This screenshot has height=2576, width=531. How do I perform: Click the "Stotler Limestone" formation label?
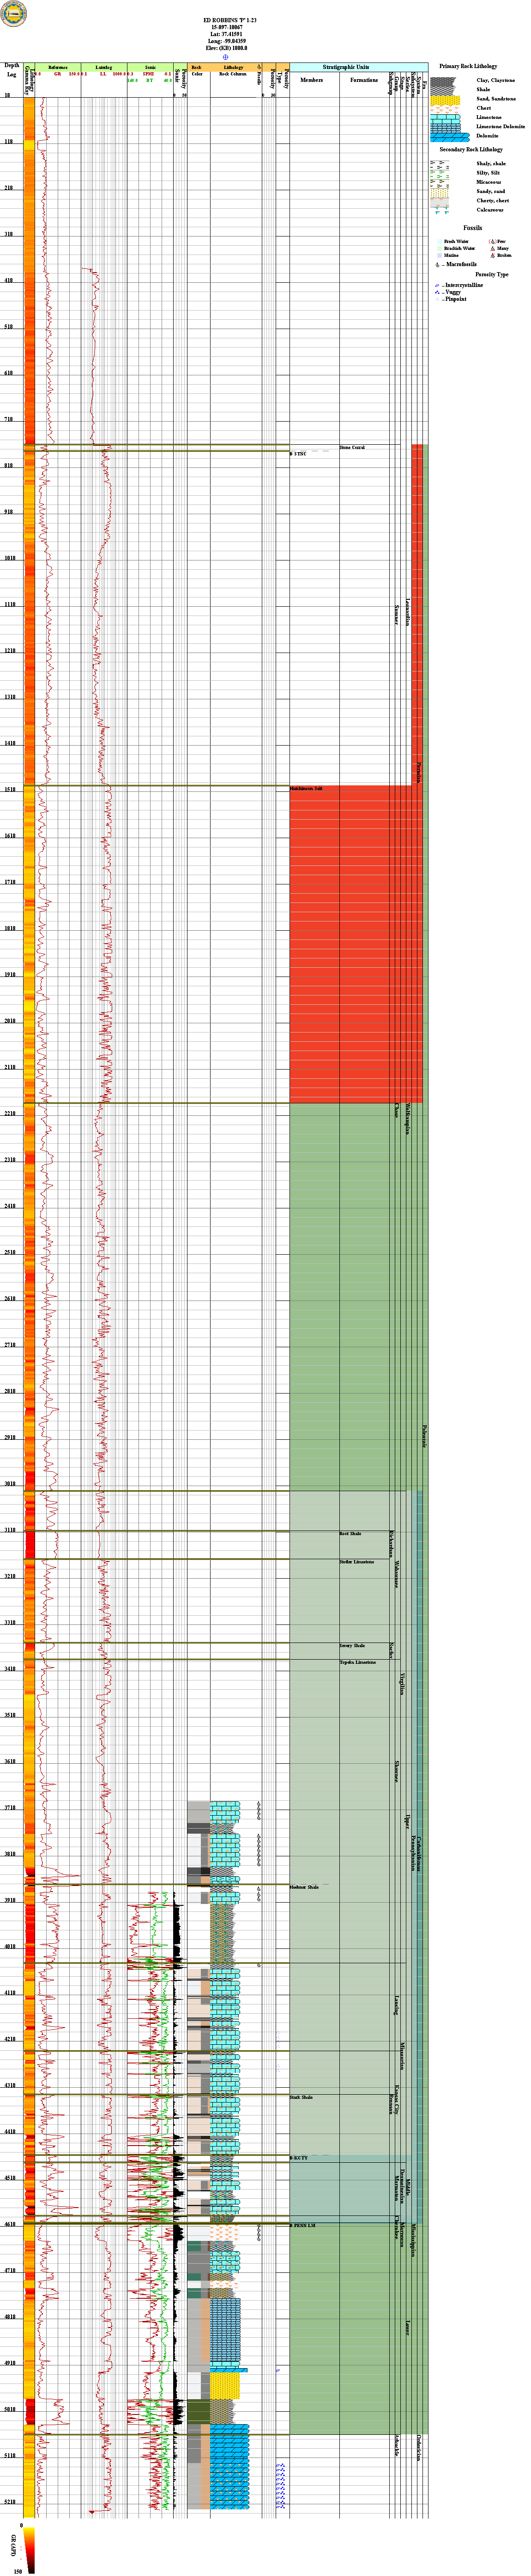point(356,1562)
